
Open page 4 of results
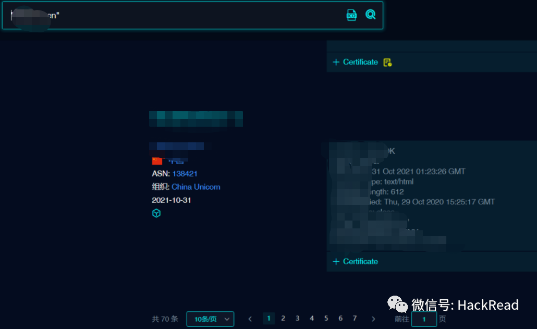[x=312, y=318]
